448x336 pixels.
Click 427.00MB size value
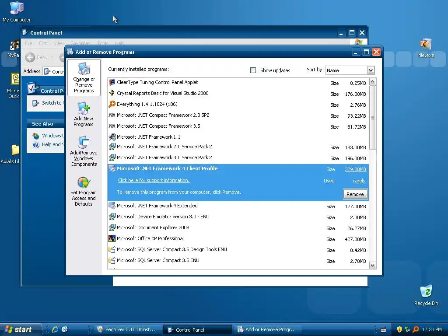tap(355, 239)
